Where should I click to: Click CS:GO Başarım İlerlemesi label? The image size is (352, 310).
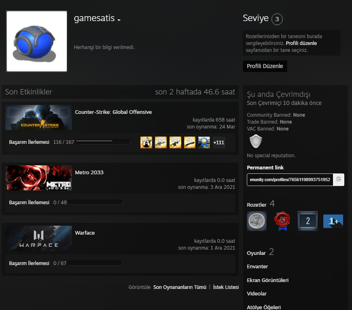29,142
